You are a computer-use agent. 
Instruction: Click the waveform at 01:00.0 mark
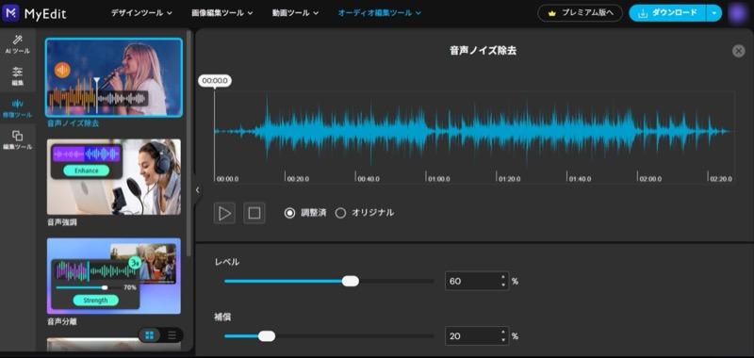[426, 131]
